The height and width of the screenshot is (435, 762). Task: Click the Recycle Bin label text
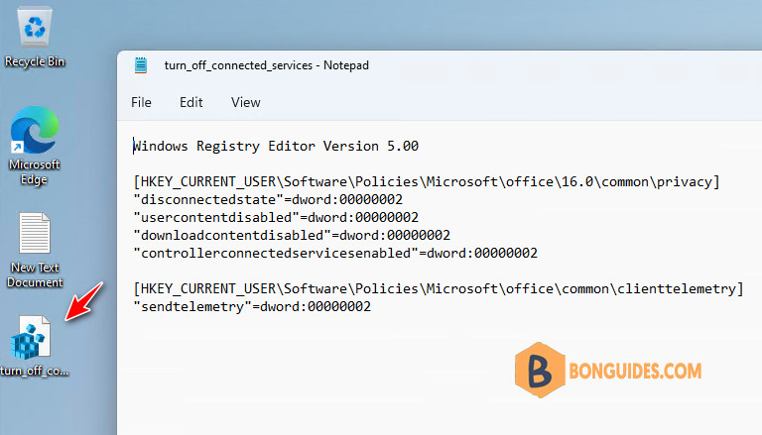[35, 61]
